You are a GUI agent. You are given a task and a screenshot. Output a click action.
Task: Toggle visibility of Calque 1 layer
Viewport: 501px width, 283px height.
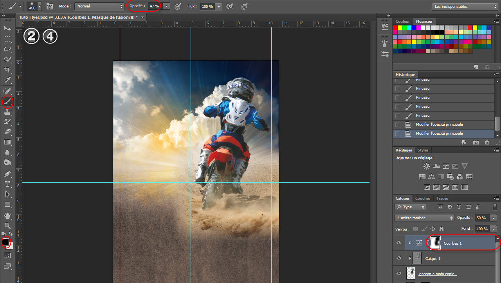coord(399,258)
